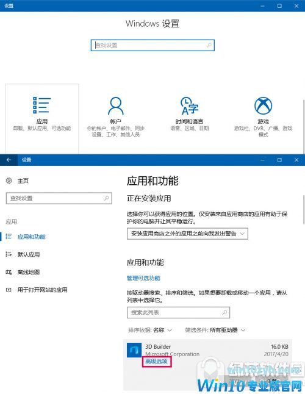Click the 用于打开网站的应用 sidebar icon
The image size is (305, 394).
pyautogui.click(x=9, y=290)
